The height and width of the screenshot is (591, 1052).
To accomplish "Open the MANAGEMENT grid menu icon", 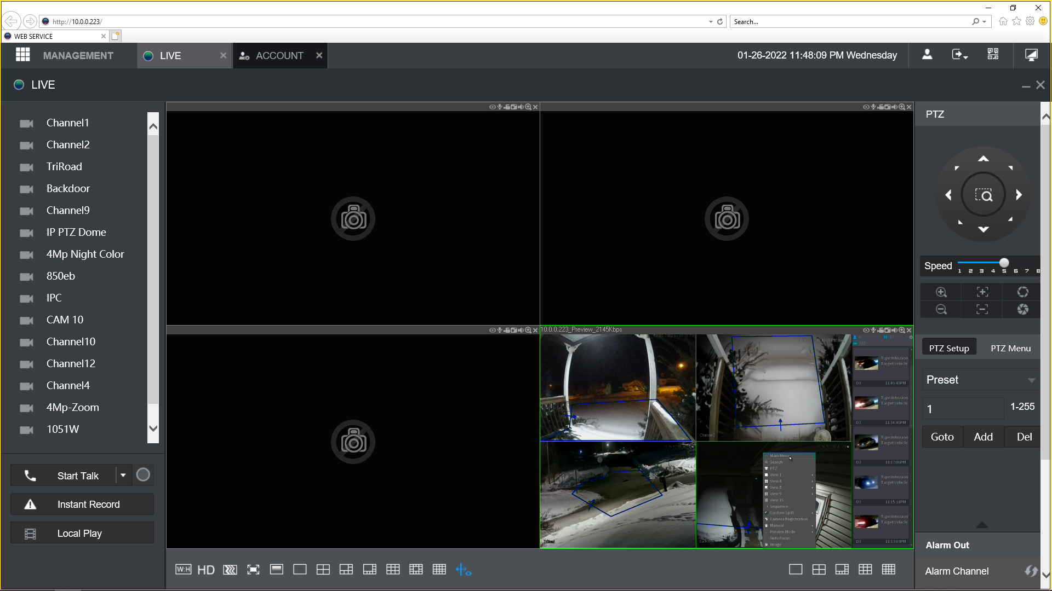I will tap(22, 55).
